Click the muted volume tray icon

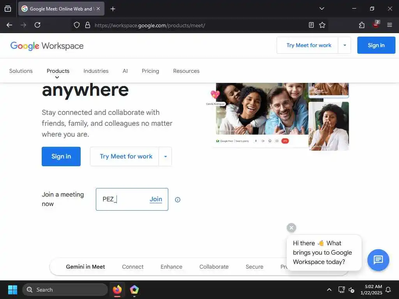coord(351,290)
